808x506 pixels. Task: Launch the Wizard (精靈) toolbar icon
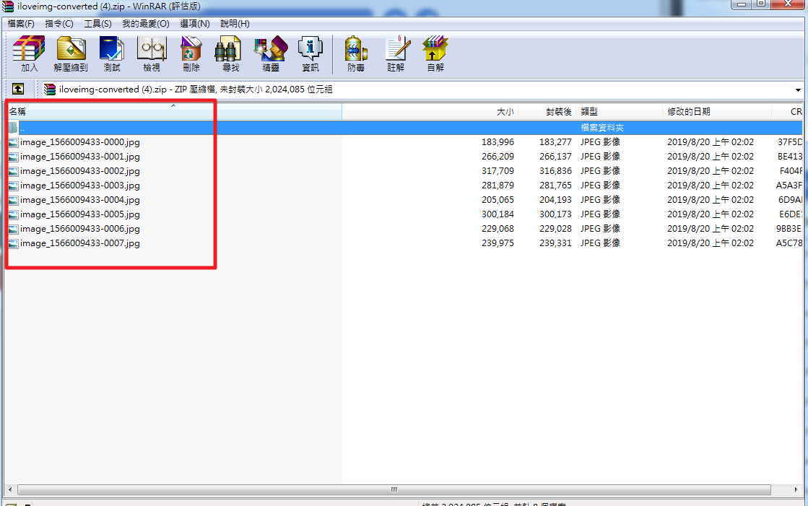[x=271, y=53]
